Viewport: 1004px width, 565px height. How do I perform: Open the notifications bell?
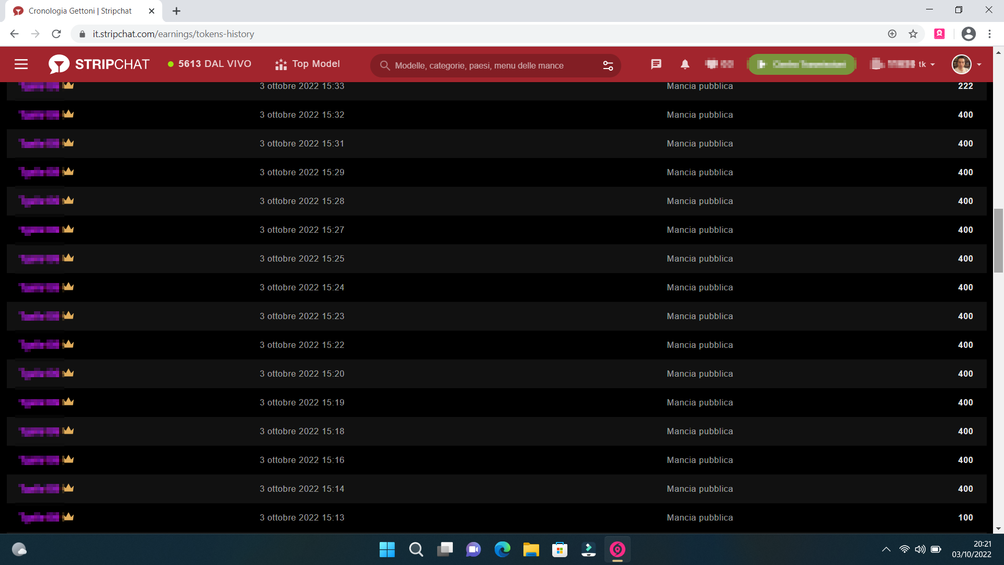(684, 64)
